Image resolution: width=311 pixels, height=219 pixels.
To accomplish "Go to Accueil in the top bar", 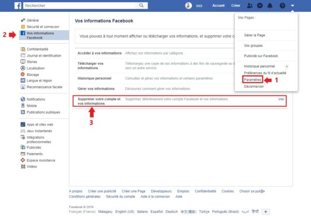I will 218,6.
